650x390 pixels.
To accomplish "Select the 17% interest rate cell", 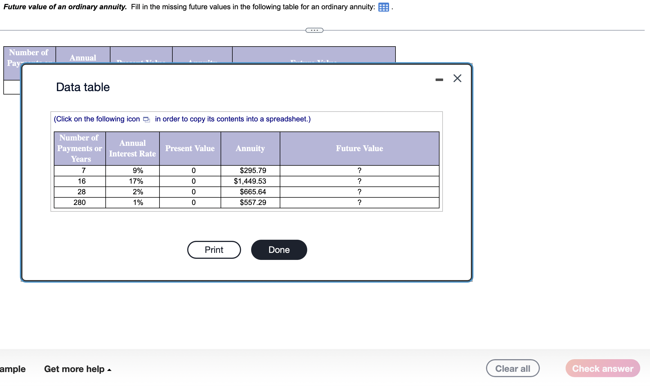I will [x=137, y=181].
